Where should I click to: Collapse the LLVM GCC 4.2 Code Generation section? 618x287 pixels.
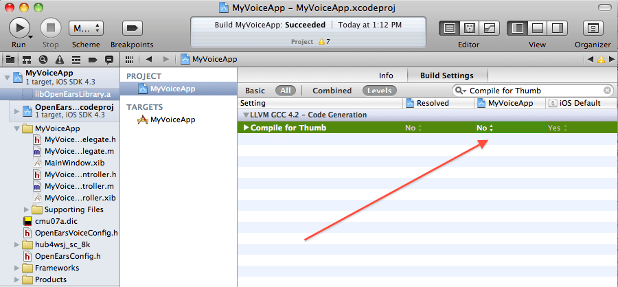click(245, 115)
